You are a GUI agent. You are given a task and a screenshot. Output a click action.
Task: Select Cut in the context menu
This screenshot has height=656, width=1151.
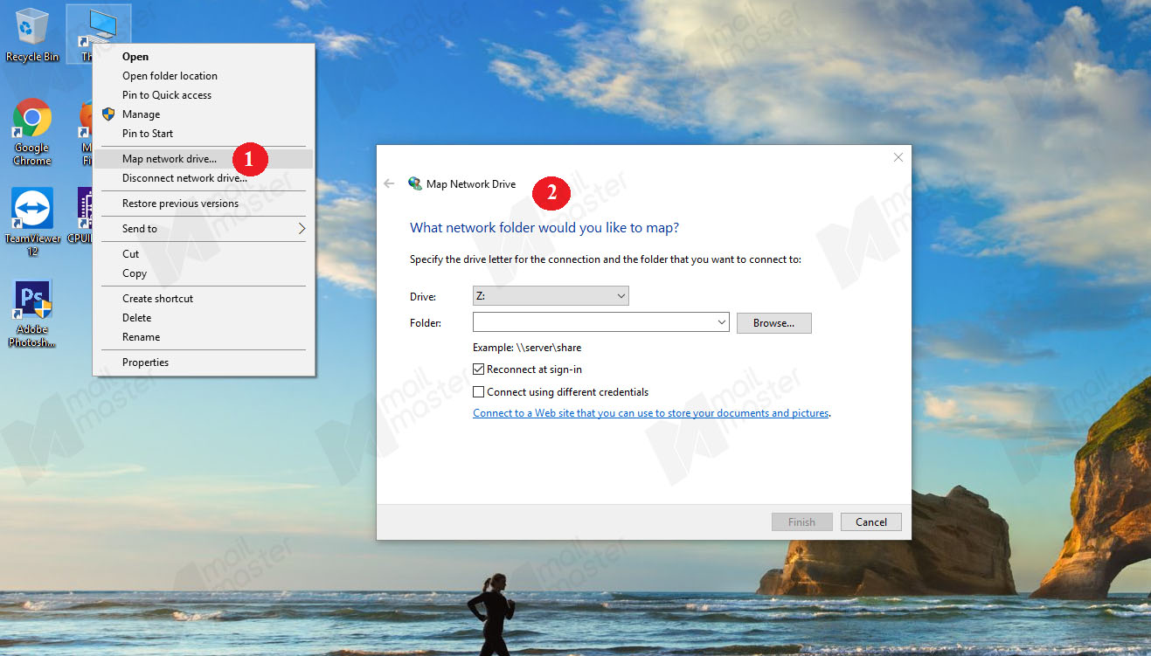tap(204, 254)
